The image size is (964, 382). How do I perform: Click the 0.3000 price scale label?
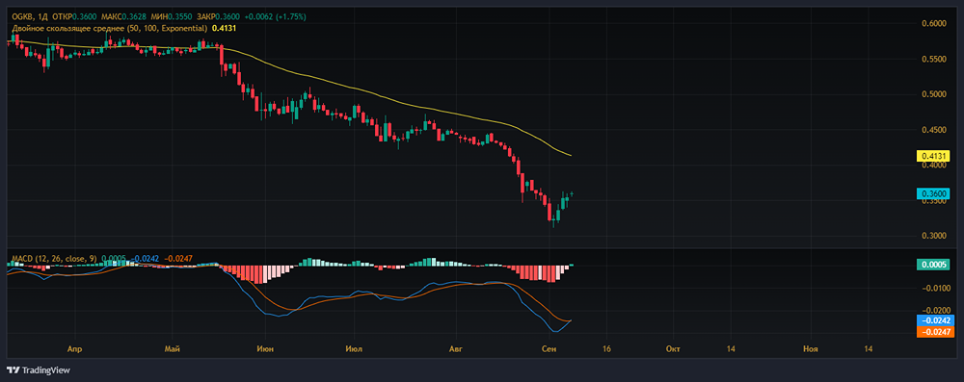(935, 236)
